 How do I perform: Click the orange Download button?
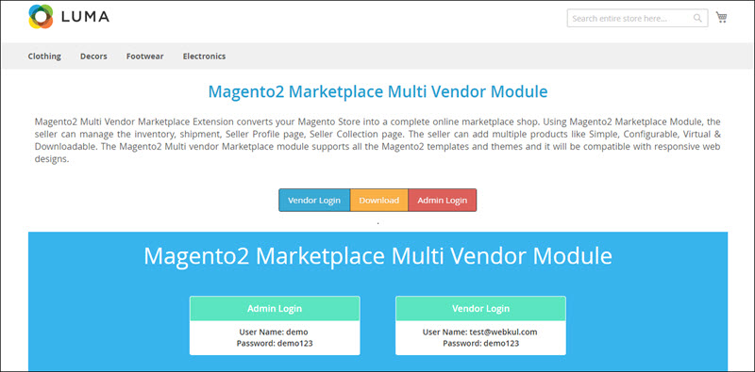tap(379, 200)
